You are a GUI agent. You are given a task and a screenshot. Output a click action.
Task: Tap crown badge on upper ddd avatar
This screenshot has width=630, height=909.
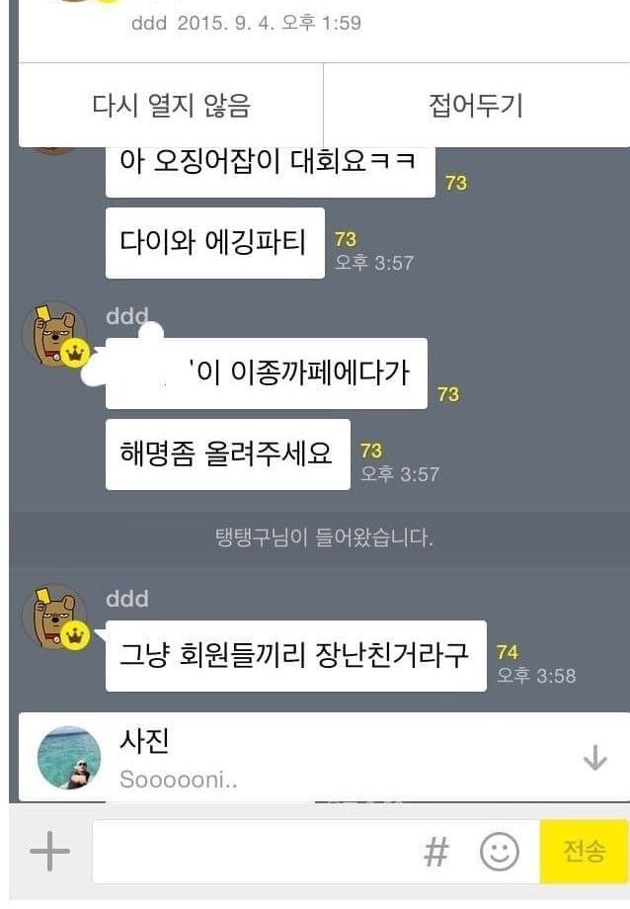coord(75,354)
